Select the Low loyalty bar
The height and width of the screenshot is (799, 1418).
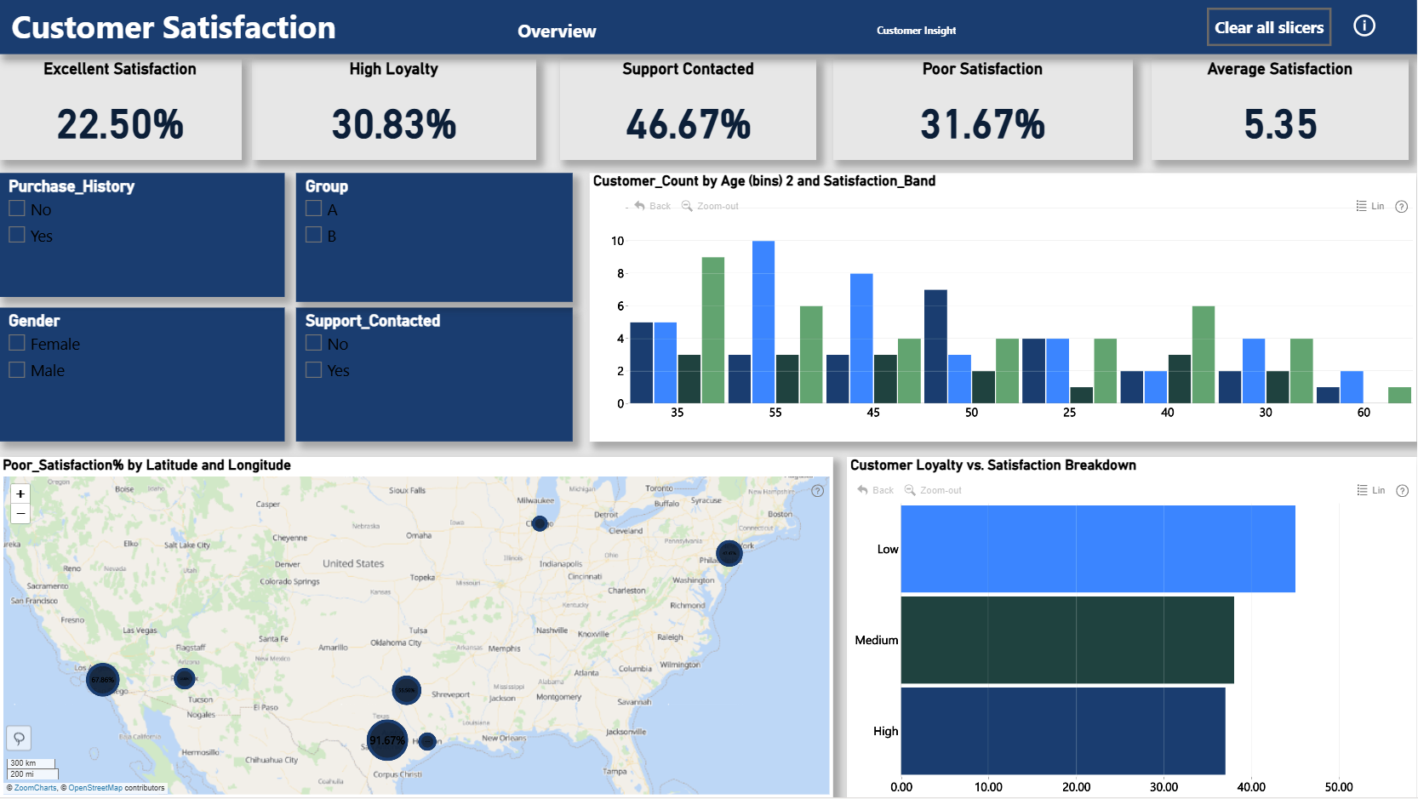(1098, 549)
